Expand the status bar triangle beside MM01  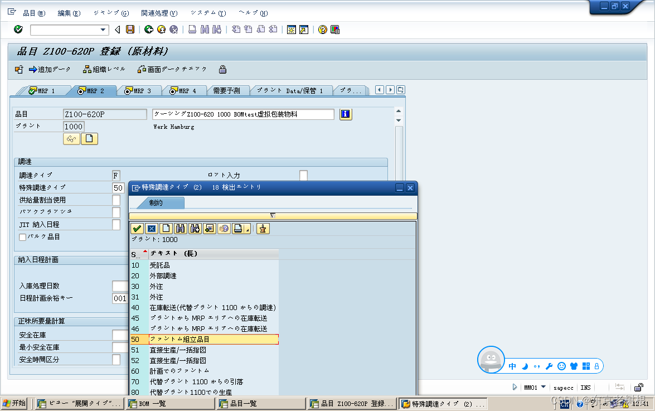click(515, 387)
